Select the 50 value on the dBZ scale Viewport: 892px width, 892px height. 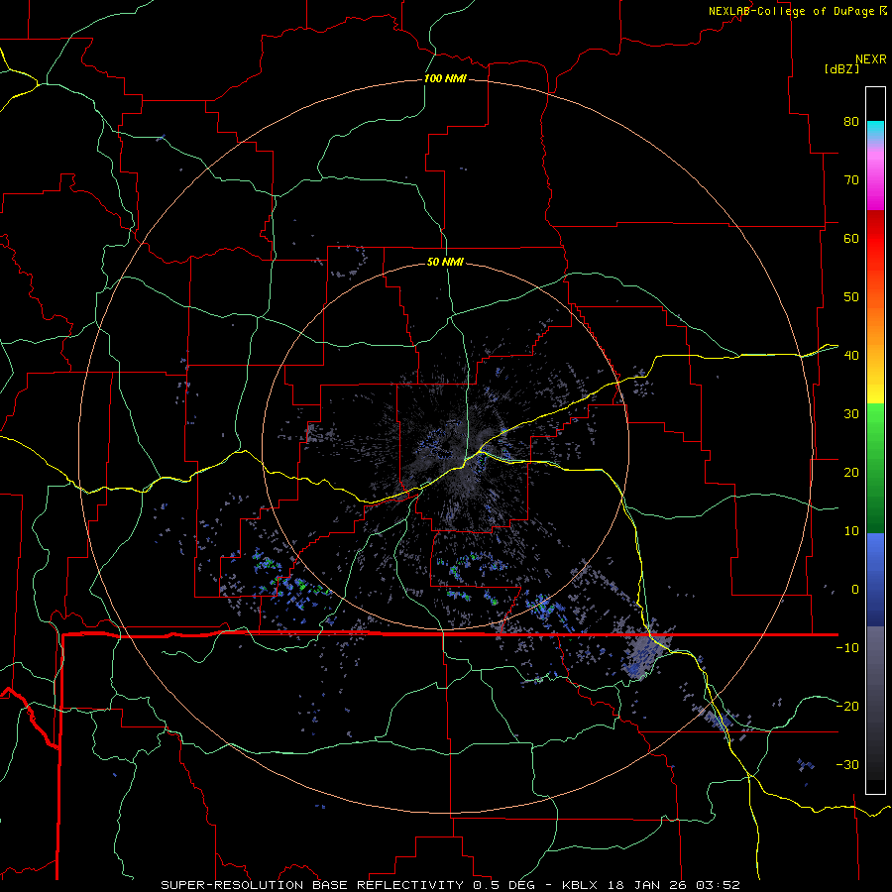point(851,297)
